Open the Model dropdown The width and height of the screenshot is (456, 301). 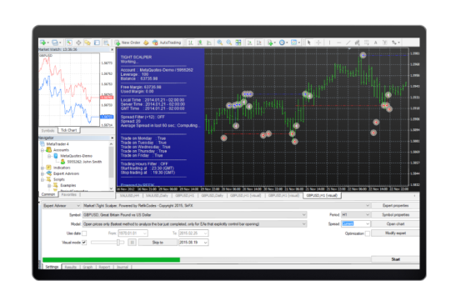pos(194,224)
